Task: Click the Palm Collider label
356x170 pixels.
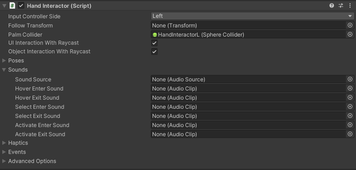Action: coord(25,35)
